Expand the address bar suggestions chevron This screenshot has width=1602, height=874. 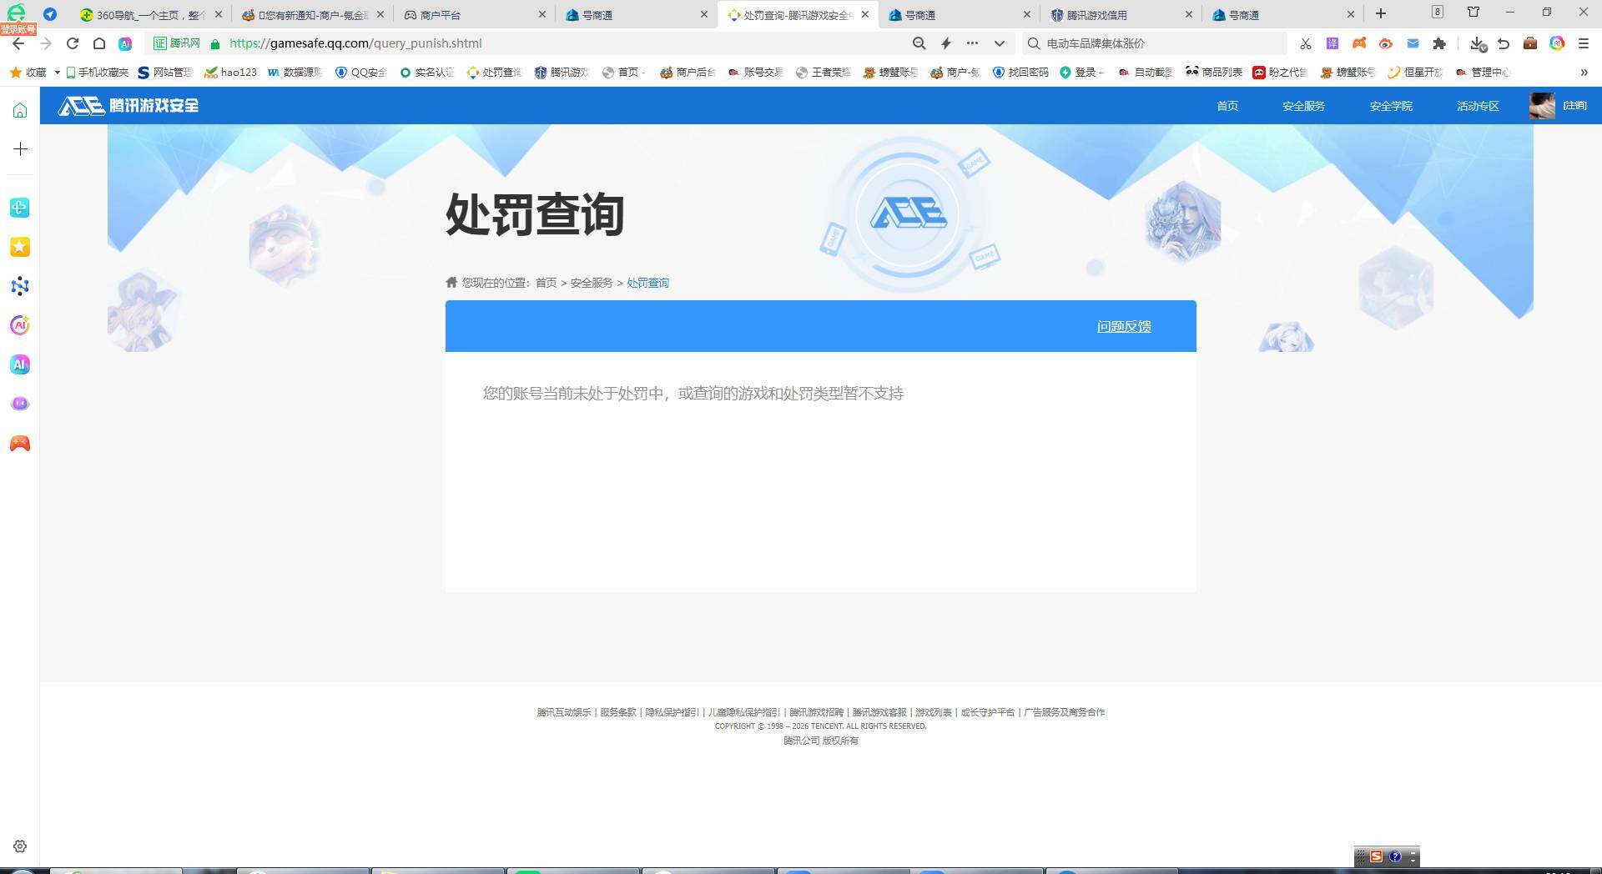pyautogui.click(x=999, y=43)
